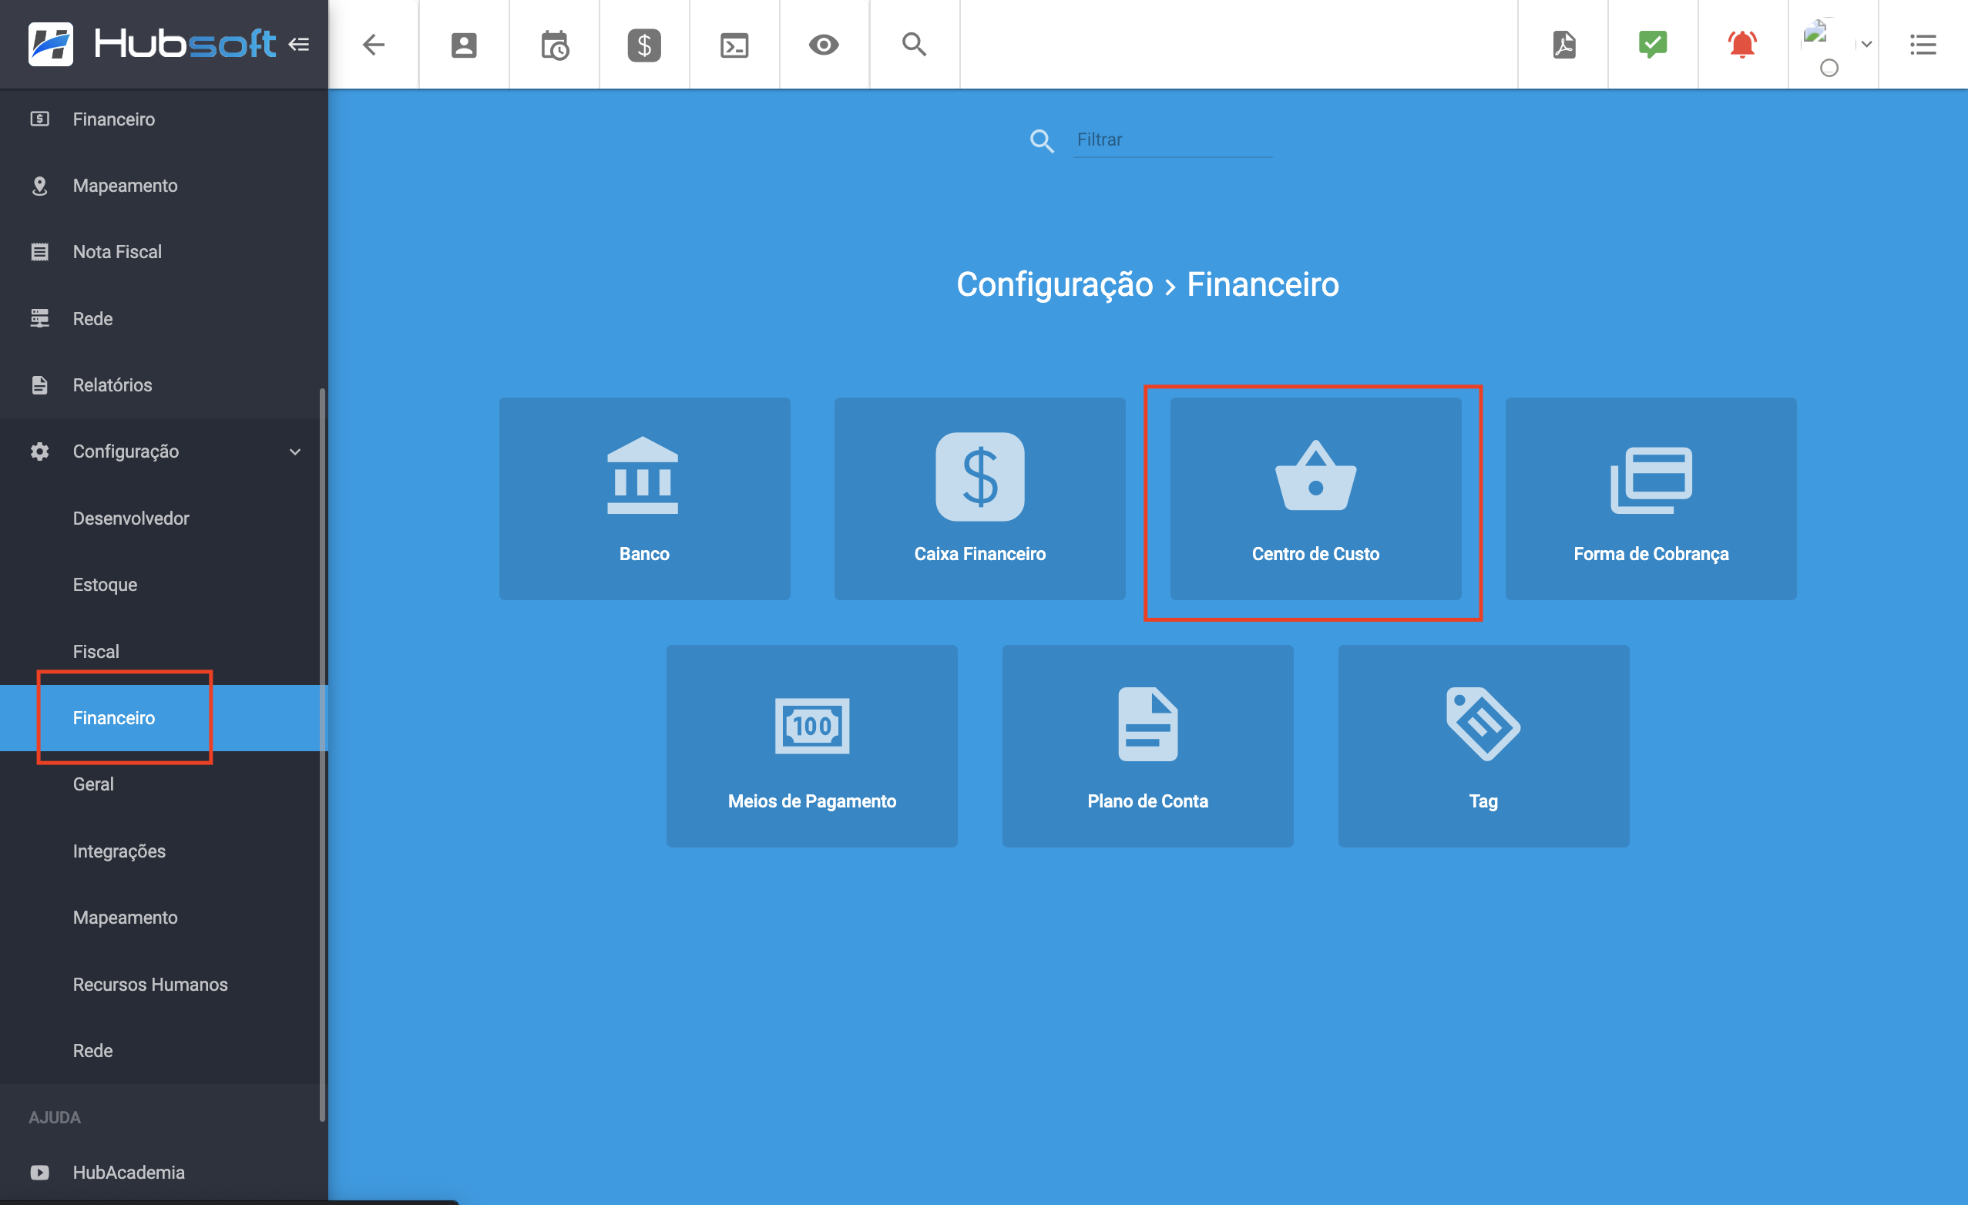Click the search icon beside Filtrar

pyautogui.click(x=1042, y=140)
